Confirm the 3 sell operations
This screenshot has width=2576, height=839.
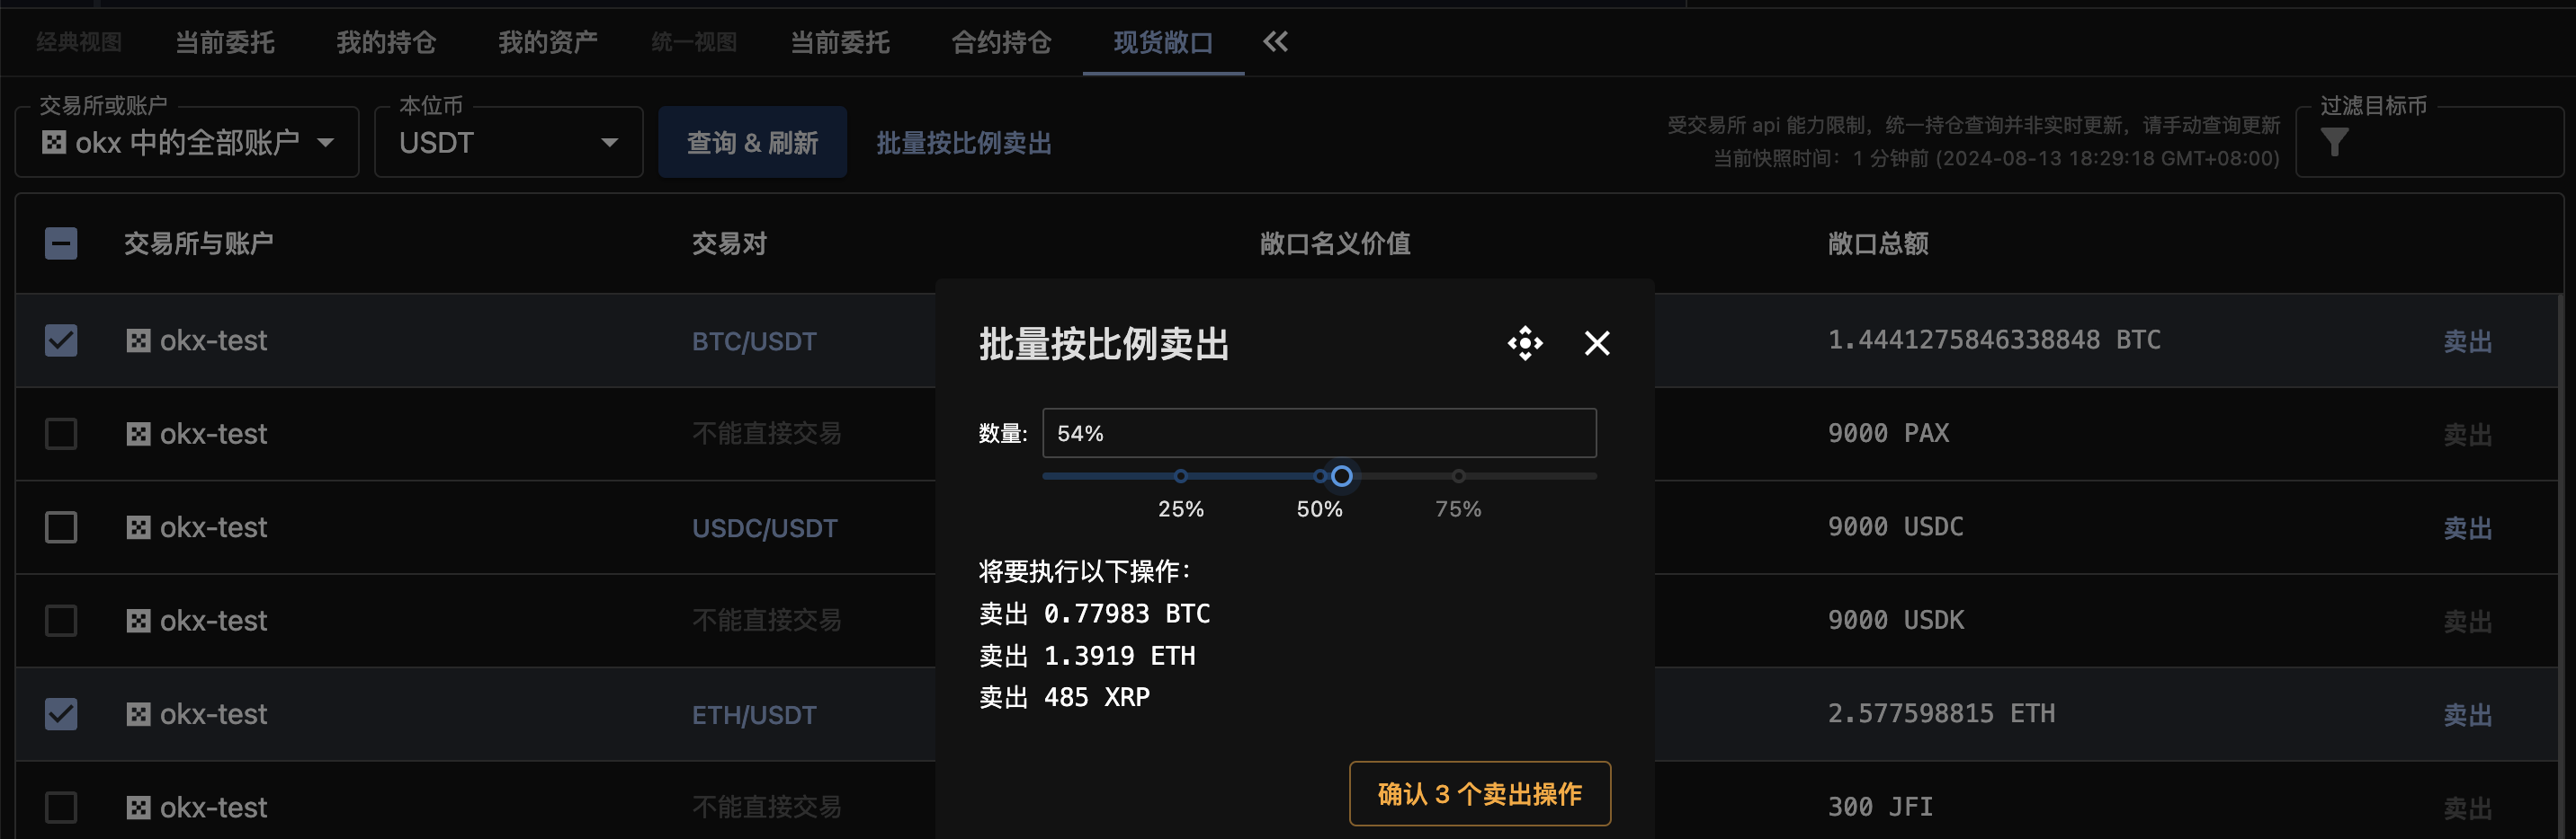(x=1479, y=794)
